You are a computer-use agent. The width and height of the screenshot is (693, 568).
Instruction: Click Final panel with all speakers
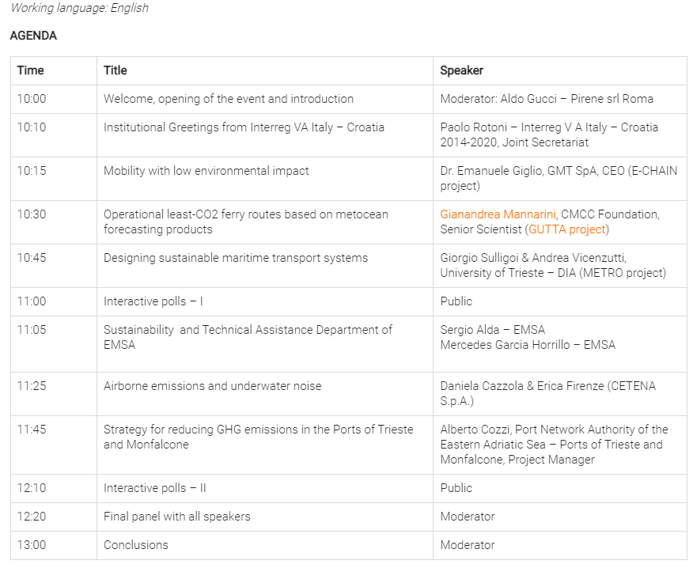[177, 517]
